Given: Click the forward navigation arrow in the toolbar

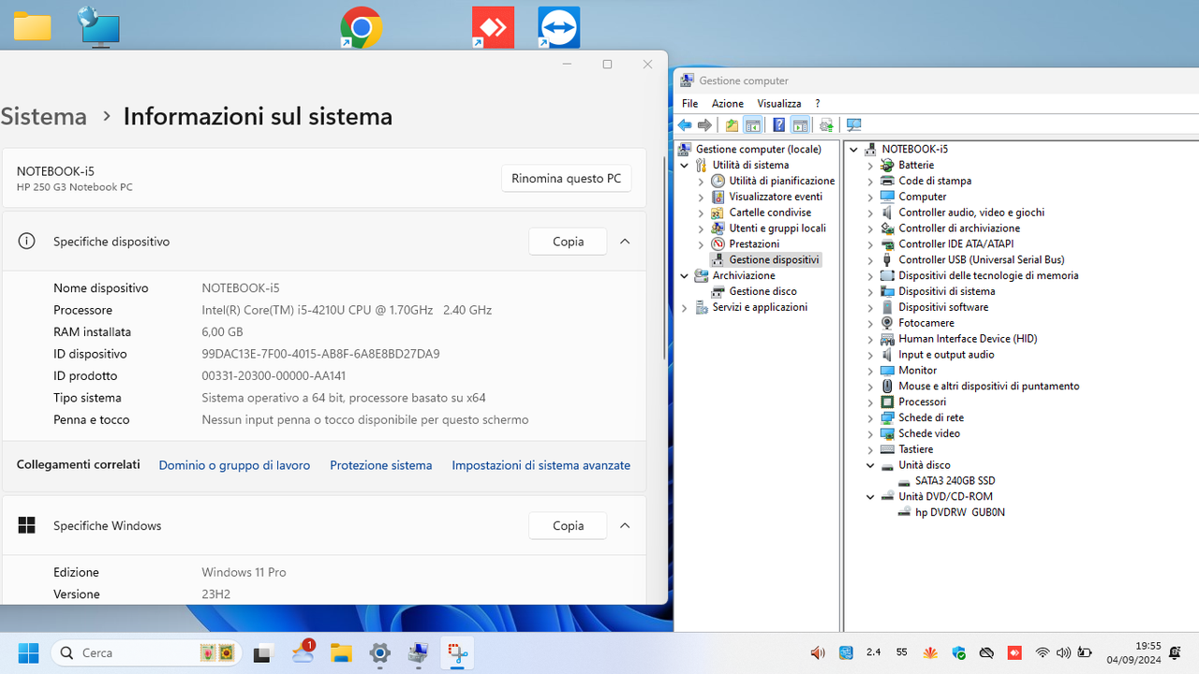Looking at the screenshot, I should [x=704, y=125].
